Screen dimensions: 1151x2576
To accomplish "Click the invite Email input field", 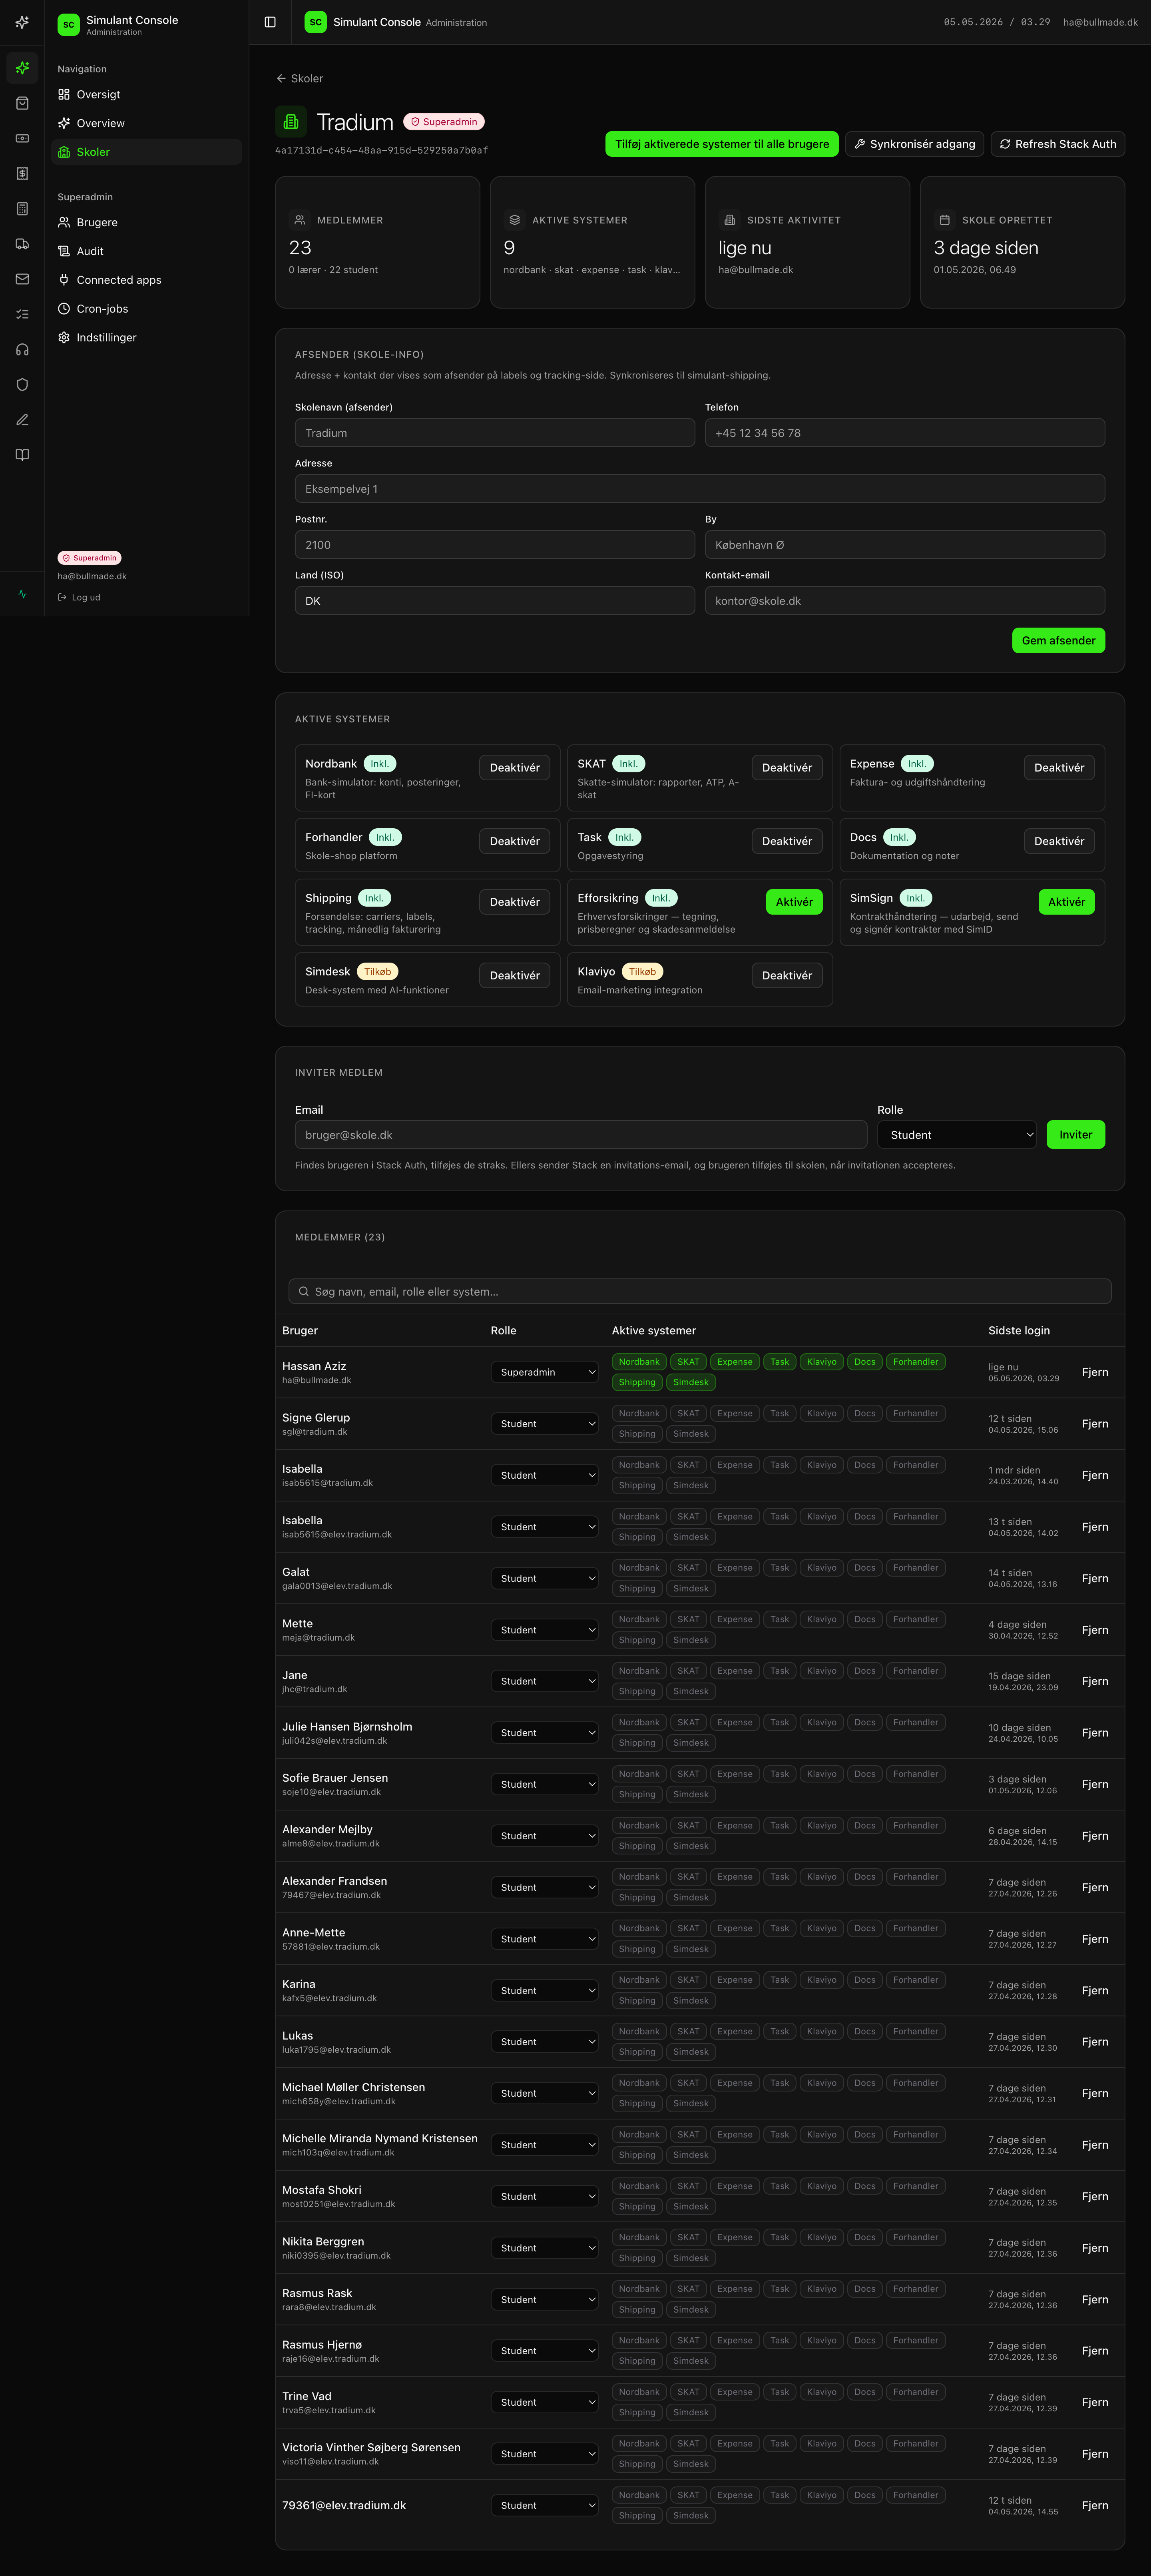I will (581, 1135).
